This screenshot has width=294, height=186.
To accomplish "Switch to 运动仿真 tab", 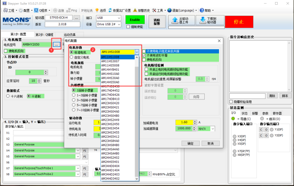I will click(x=60, y=35).
